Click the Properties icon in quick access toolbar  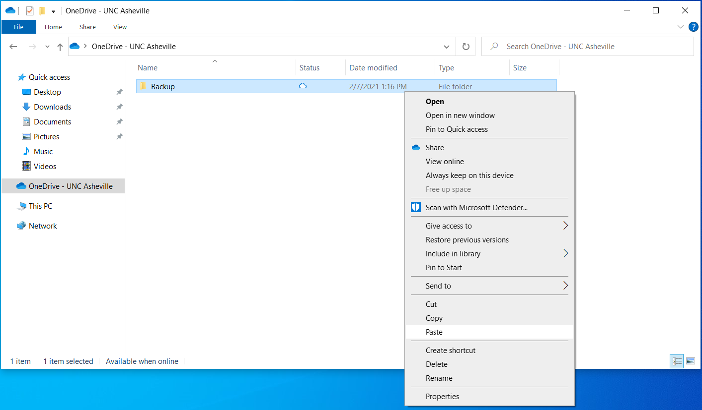click(x=30, y=11)
